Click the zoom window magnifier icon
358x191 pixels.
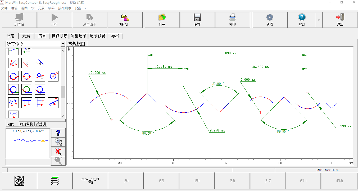[58, 142]
